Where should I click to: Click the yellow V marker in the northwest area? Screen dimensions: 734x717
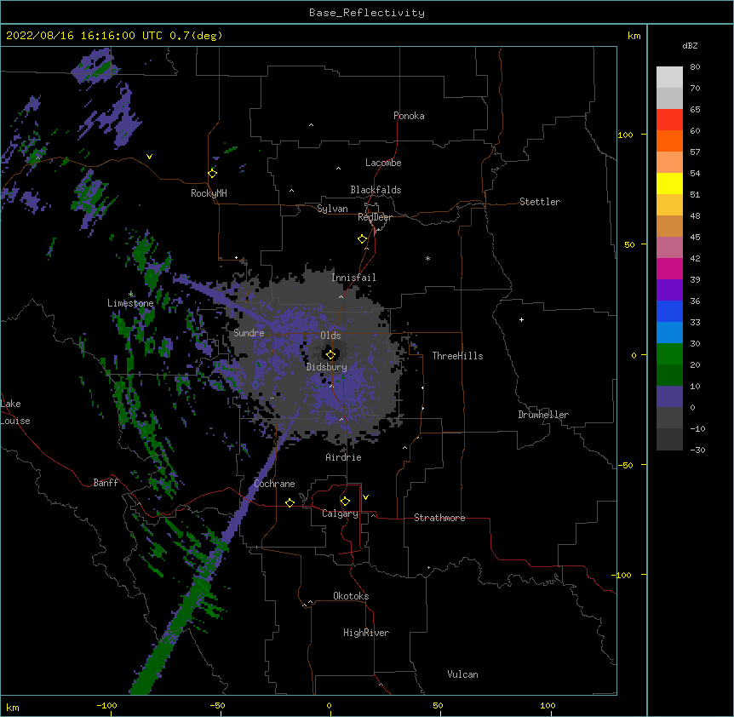tap(149, 157)
